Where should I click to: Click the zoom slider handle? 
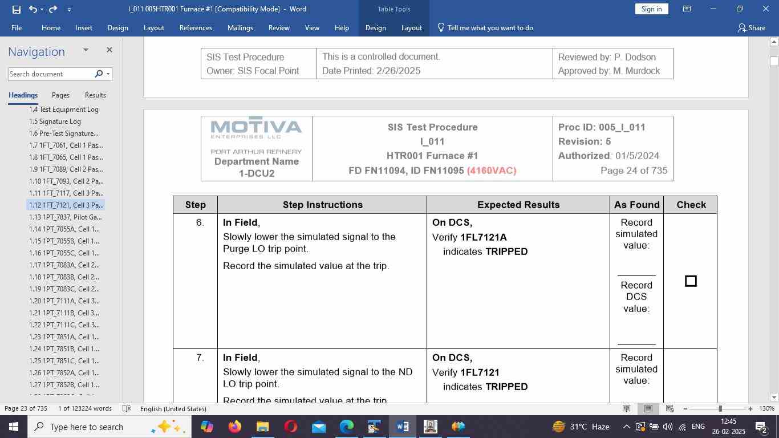click(720, 408)
